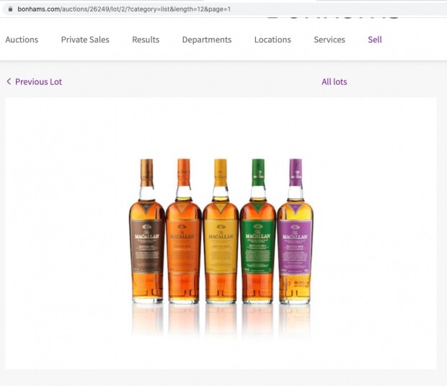This screenshot has height=386, width=447.
Task: Click the yellow-label Macallan bottle
Action: (x=221, y=231)
